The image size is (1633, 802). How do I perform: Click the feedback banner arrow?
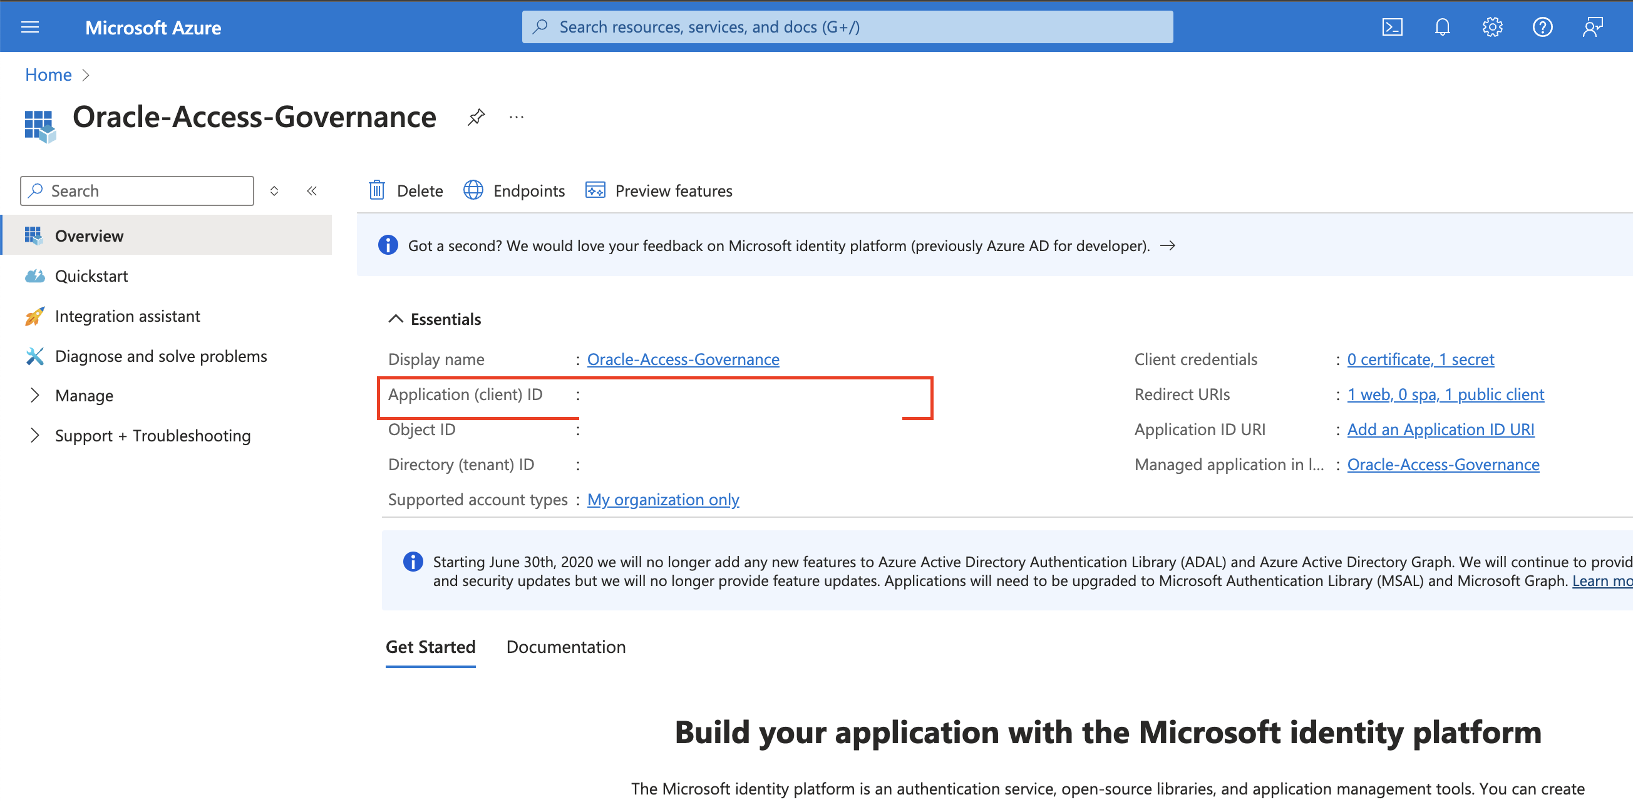(1167, 245)
